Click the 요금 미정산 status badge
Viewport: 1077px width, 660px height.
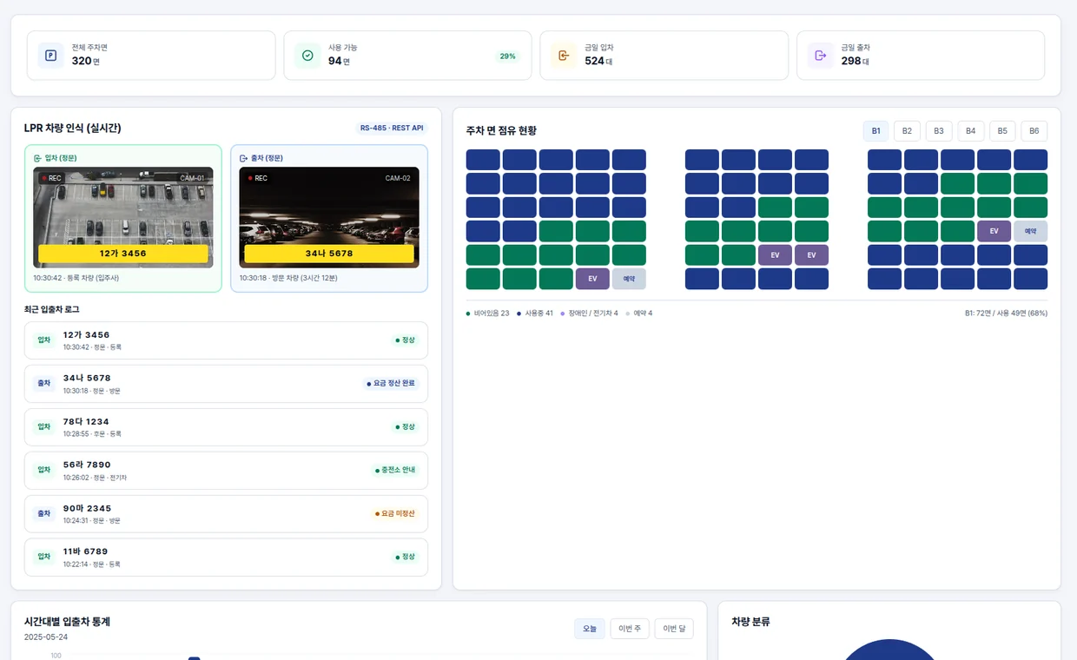coord(395,513)
